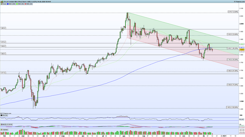Image resolution: width=245 pixels, height=137 pixels.
Task: Click the blue SMA 200 value tag on the price axis
Action: click(242, 47)
